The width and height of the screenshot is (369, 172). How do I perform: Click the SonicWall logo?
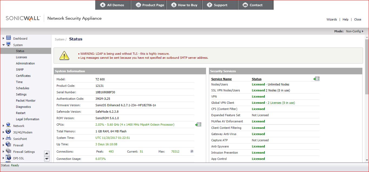(23, 18)
